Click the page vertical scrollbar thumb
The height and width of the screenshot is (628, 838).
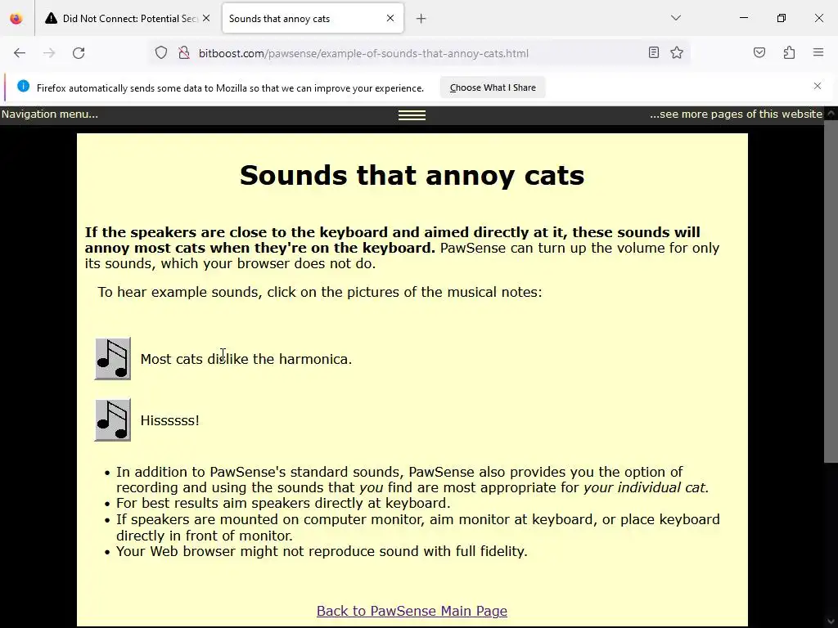click(x=831, y=292)
